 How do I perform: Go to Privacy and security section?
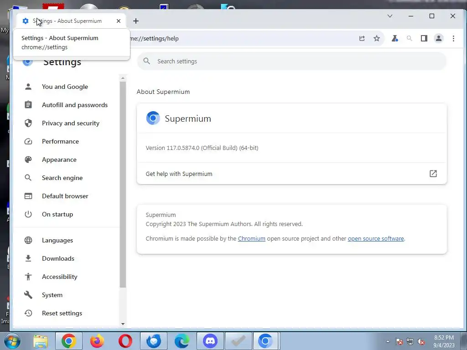(71, 123)
